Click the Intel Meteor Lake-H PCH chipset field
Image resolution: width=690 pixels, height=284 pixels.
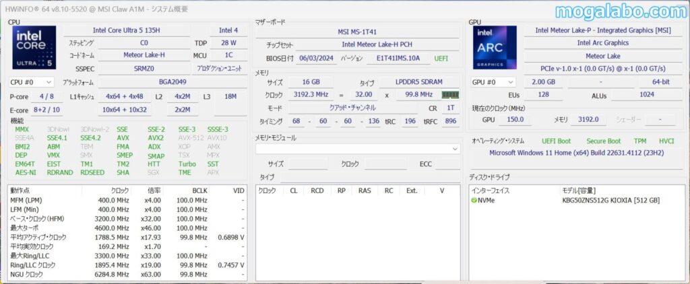coord(377,44)
